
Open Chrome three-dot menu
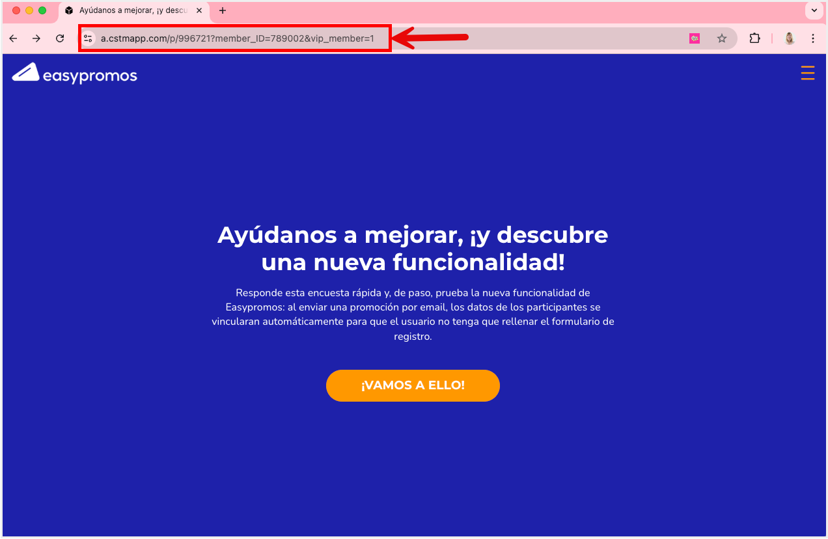813,38
